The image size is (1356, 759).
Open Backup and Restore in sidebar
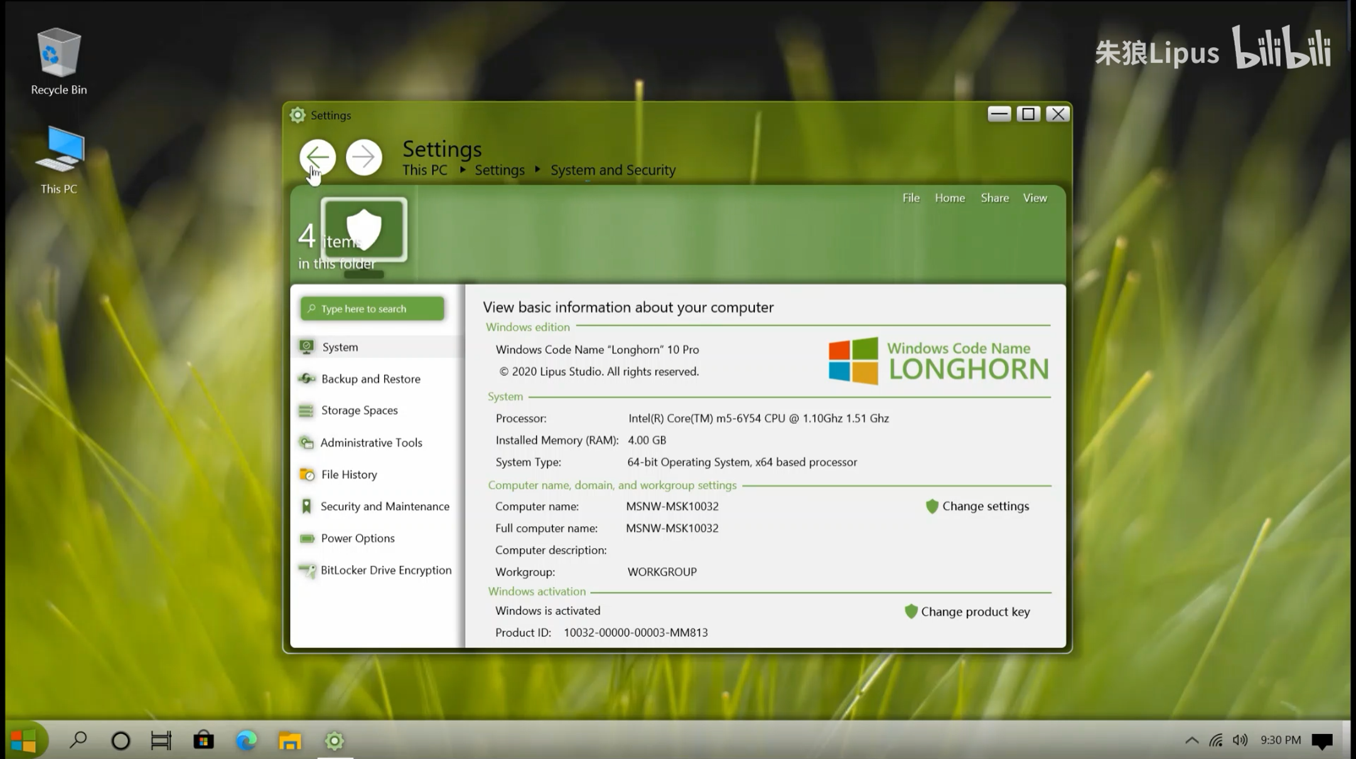370,379
